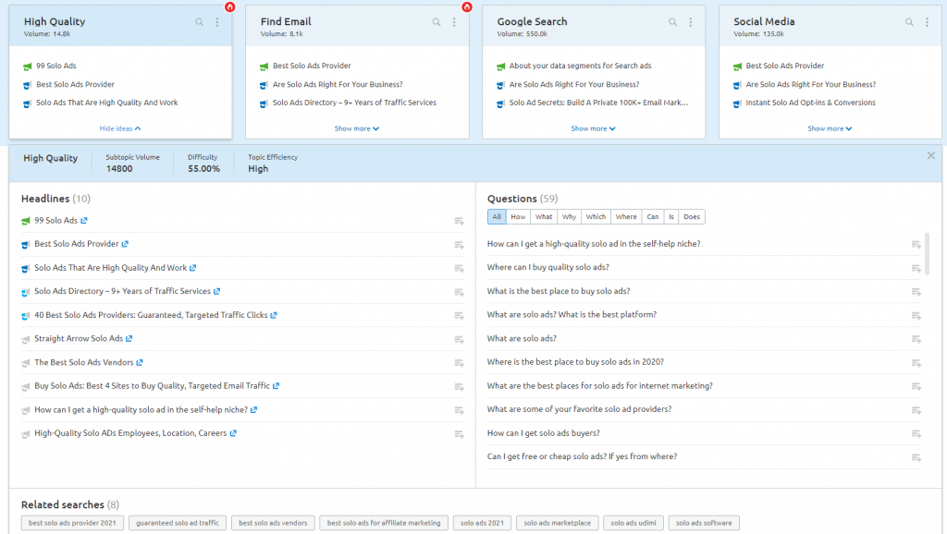Filter questions by Why
The image size is (947, 534).
(x=569, y=216)
